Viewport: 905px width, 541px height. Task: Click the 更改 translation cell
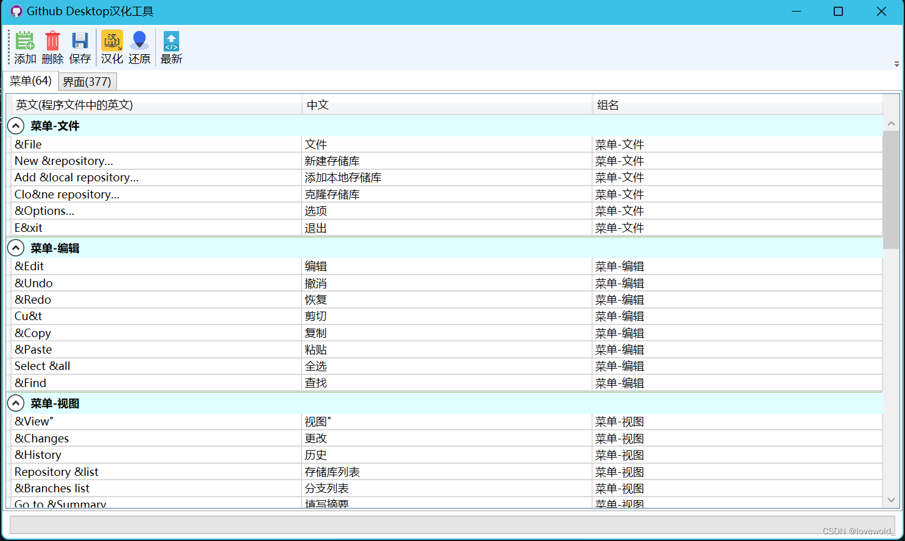447,438
